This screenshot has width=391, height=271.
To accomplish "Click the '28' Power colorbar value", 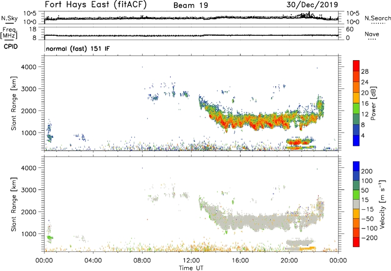I will pyautogui.click(x=365, y=71).
